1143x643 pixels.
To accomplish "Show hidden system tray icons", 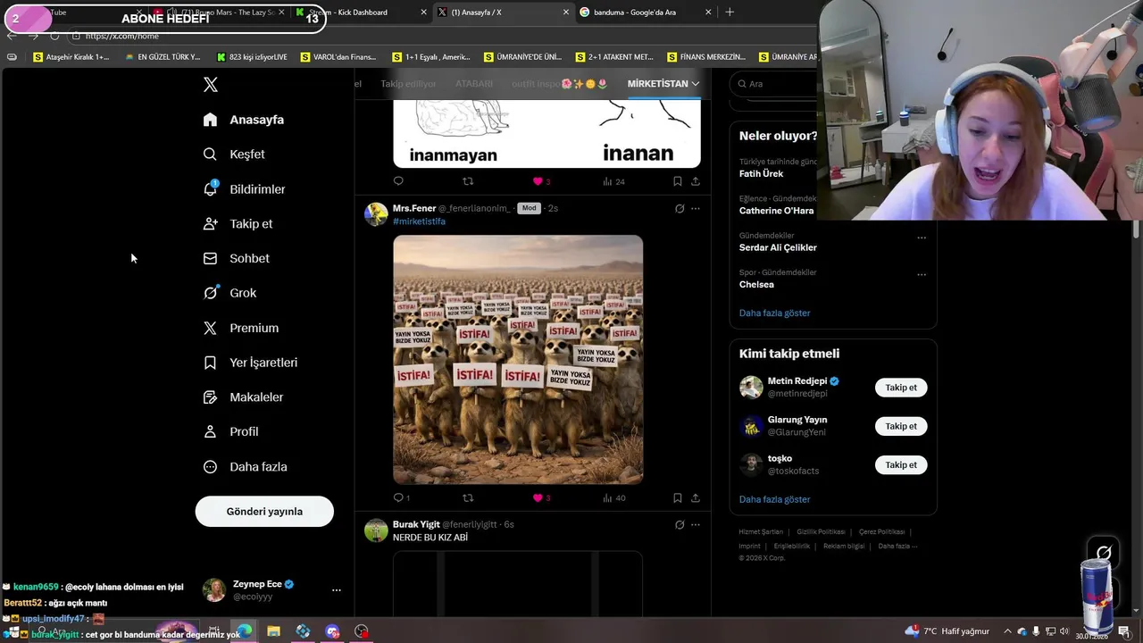I will (1007, 631).
